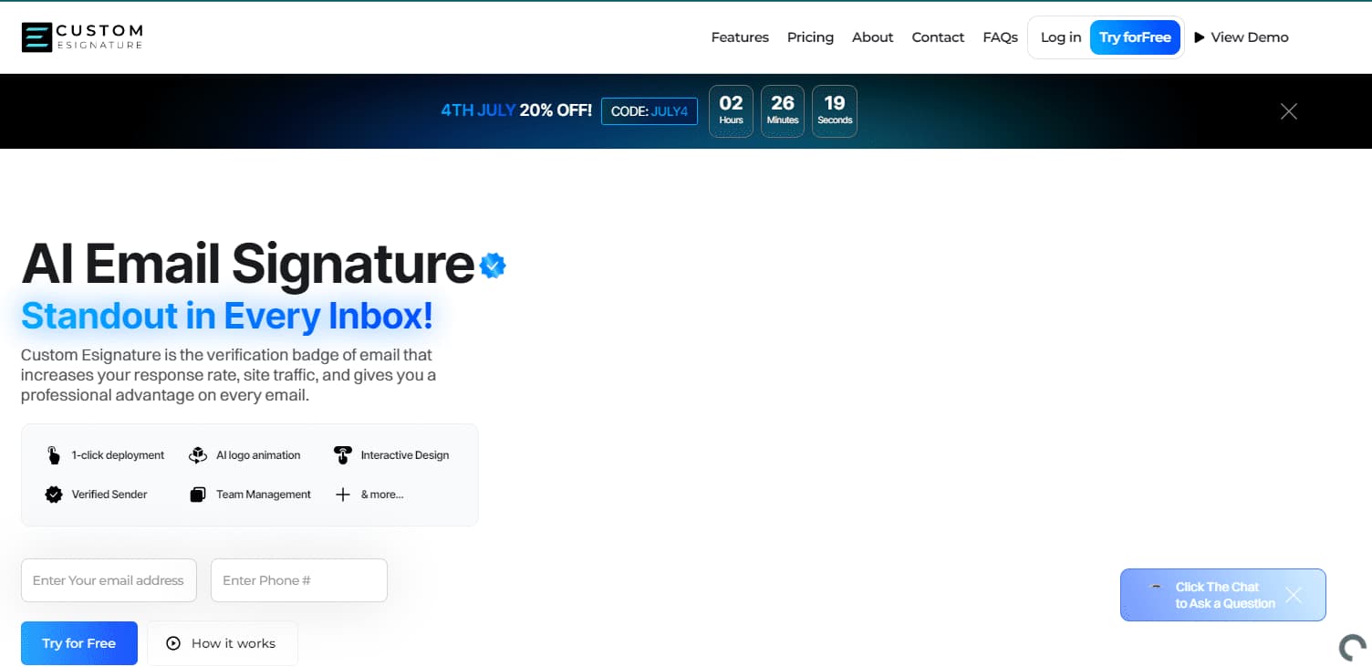The width and height of the screenshot is (1372, 667).
Task: Click the '4TH JULY 20% OFF!' banner text
Action: pyautogui.click(x=516, y=111)
